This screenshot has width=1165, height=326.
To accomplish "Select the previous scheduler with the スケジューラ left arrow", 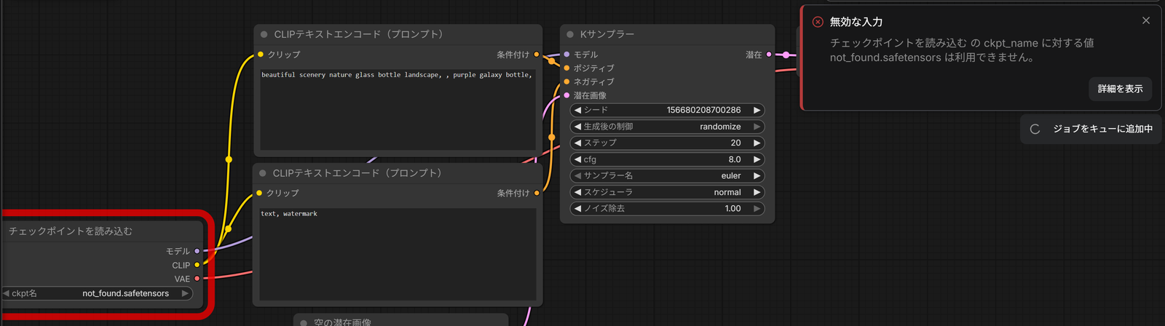I will click(x=577, y=192).
